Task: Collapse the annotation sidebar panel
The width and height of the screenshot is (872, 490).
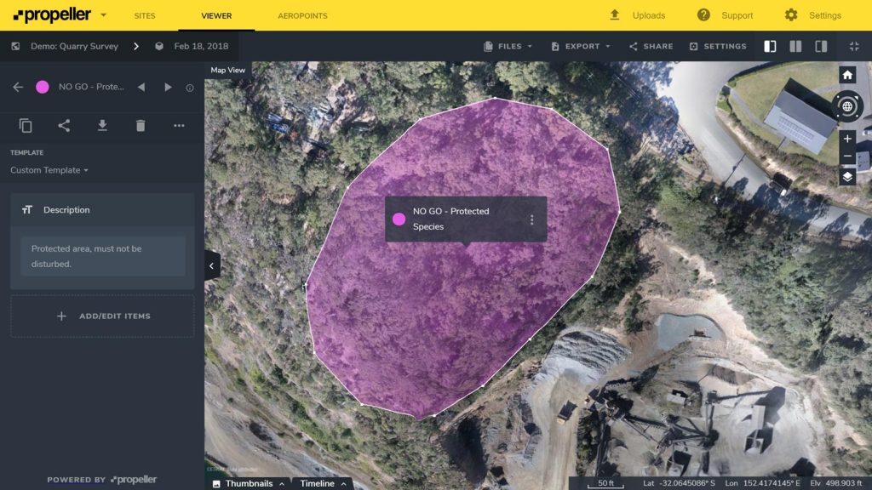Action: pos(211,265)
